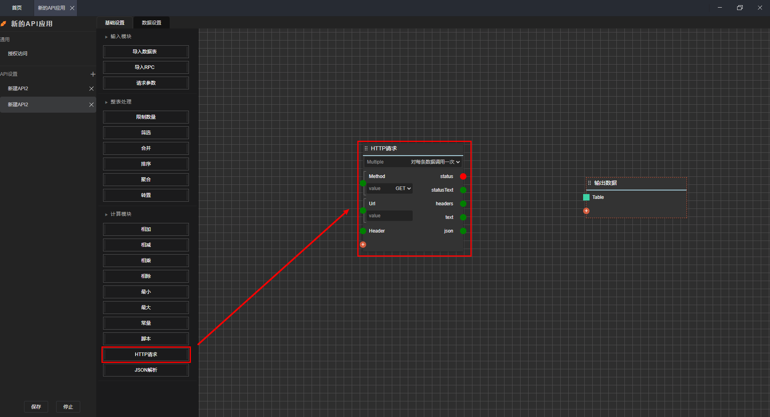The image size is (770, 417).
Task: Click the add port icon in HTTP请求 node
Action: (363, 245)
